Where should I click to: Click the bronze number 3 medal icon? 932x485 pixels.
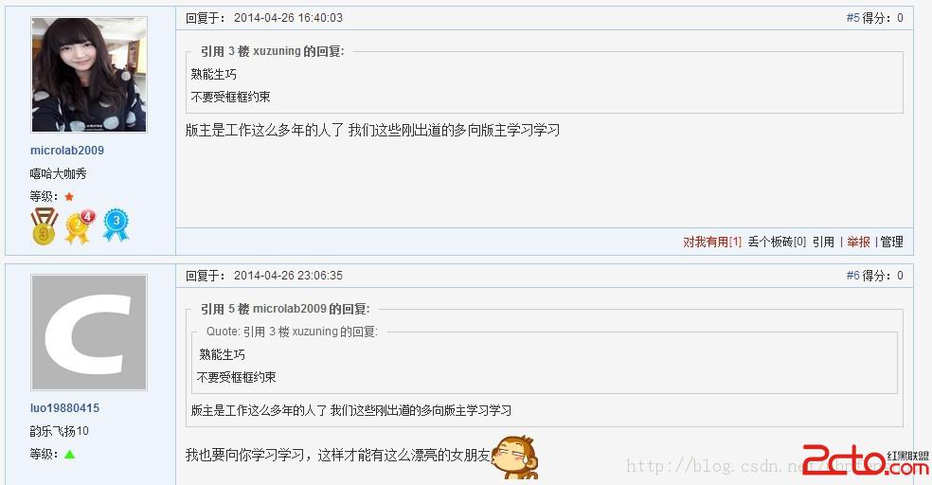pos(44,225)
